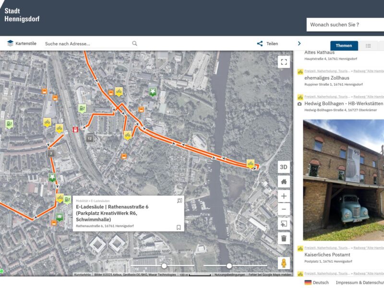Select the Deutsch language option

[316, 282]
